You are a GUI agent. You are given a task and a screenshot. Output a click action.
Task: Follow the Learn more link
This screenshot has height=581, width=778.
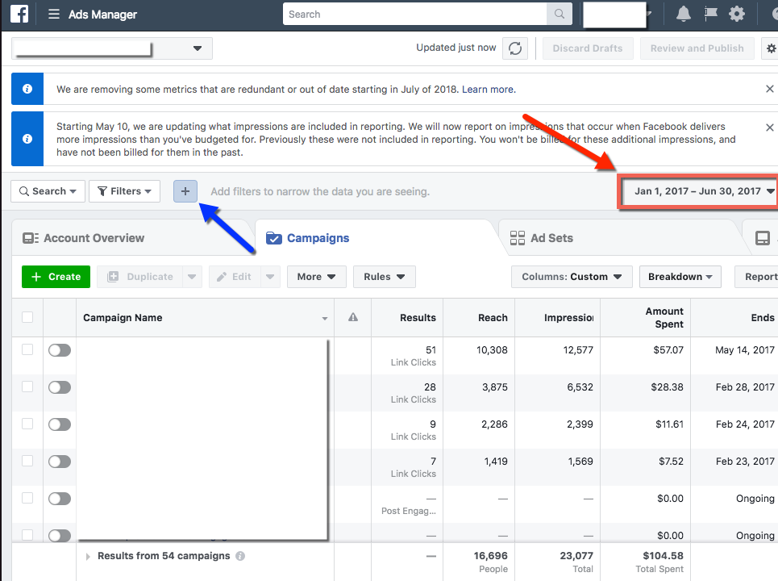[x=489, y=90]
